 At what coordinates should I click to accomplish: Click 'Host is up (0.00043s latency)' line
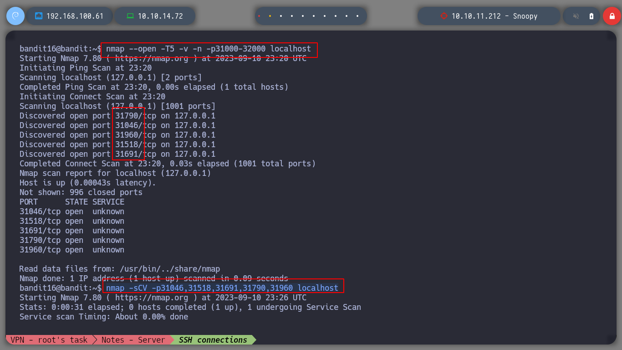tap(88, 183)
